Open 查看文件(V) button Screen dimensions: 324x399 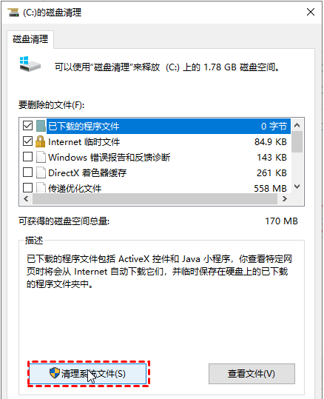252,374
